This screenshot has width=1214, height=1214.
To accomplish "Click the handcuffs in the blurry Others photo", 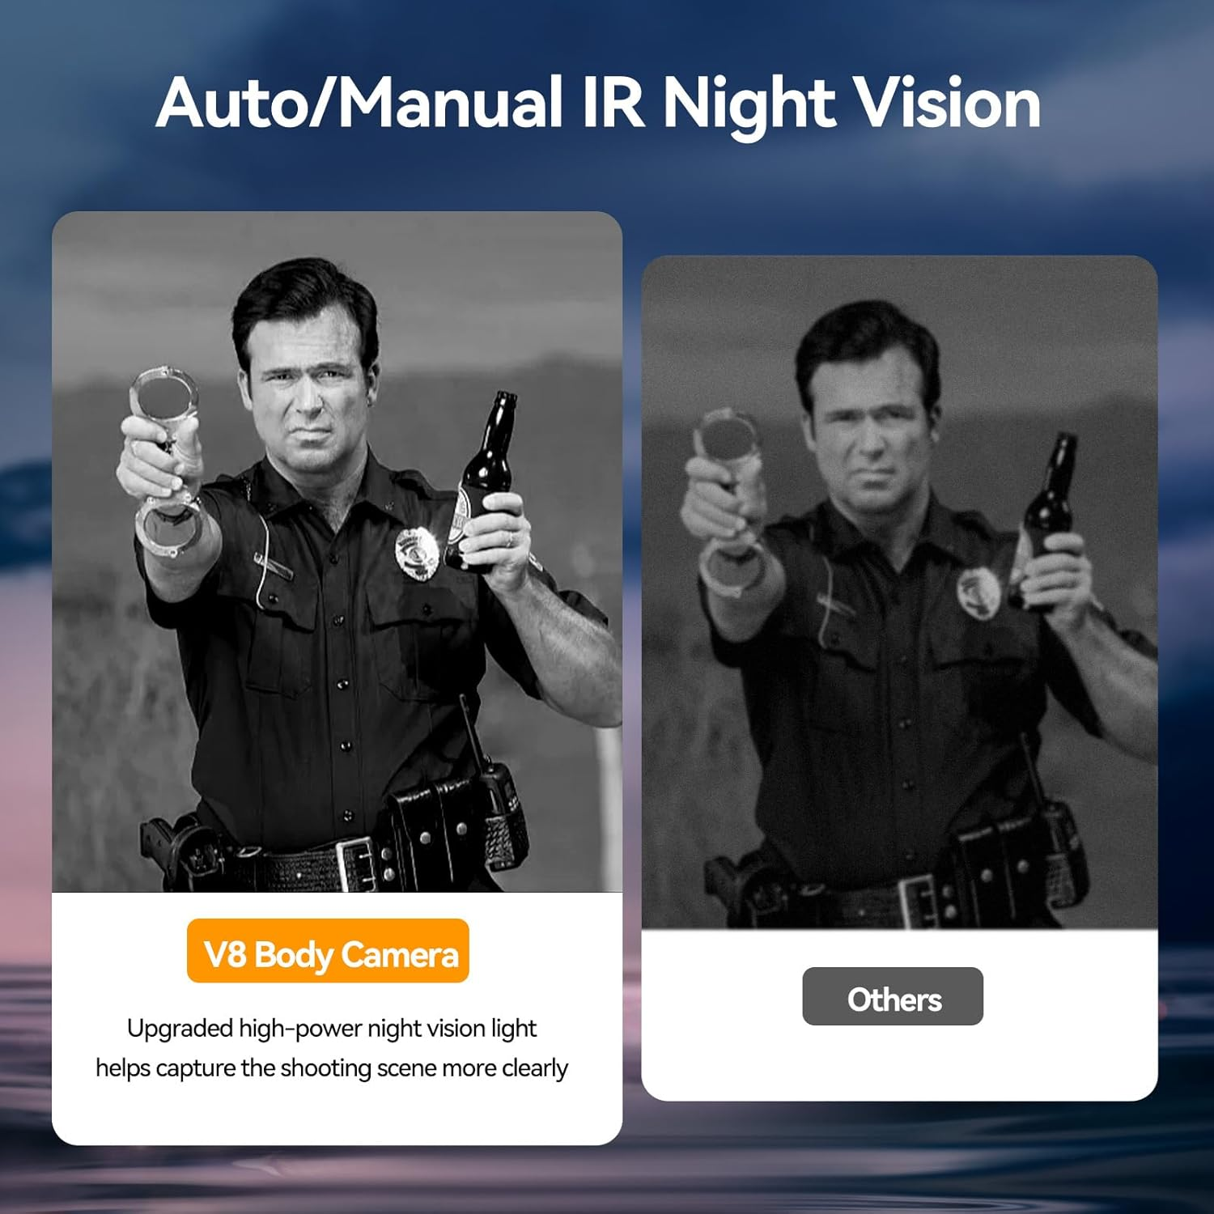I will (728, 502).
